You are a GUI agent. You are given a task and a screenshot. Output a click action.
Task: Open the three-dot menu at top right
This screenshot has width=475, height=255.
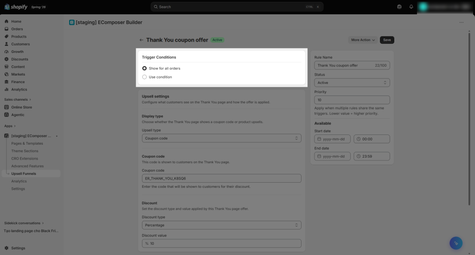click(x=462, y=22)
